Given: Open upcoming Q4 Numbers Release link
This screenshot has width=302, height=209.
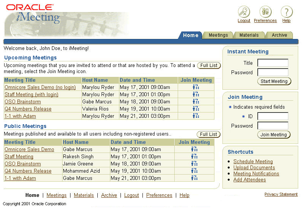Looking at the screenshot, I should tap(28, 109).
